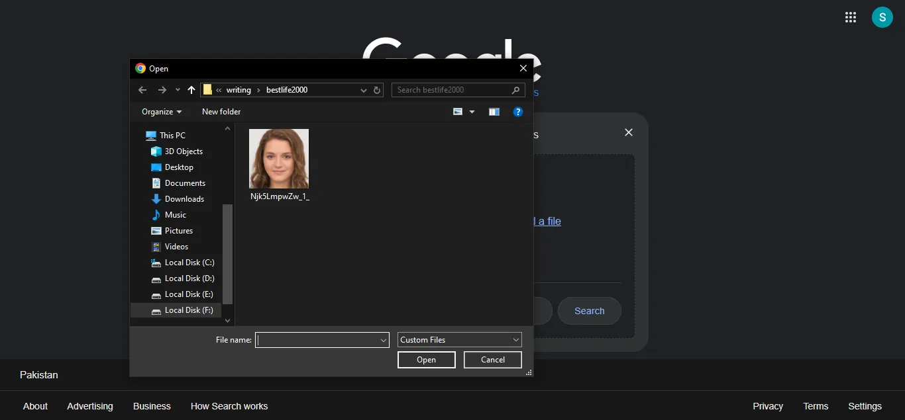Select Downloads in the navigation tree
The image size is (905, 420).
tap(184, 199)
